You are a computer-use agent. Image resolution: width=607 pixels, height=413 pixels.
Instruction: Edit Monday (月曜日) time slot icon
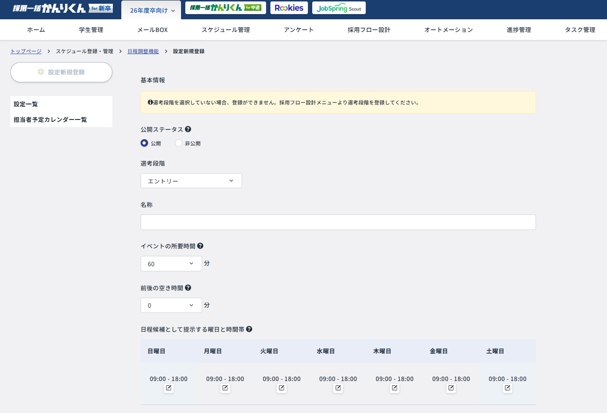click(x=225, y=388)
